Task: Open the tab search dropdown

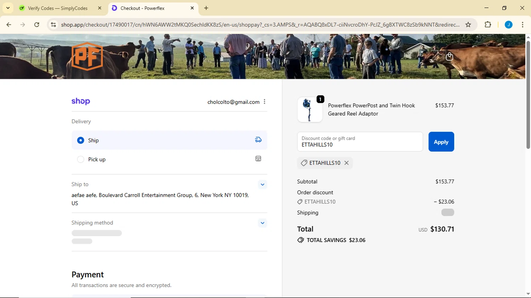Action: click(8, 8)
